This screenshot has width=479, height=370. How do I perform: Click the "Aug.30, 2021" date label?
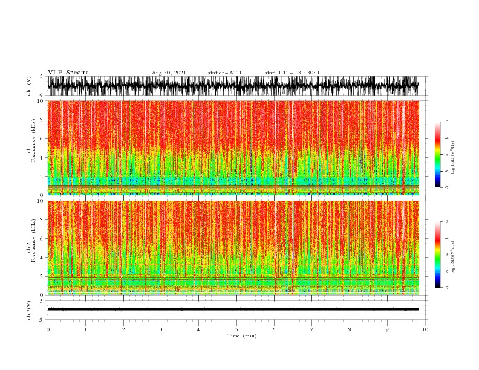click(169, 73)
